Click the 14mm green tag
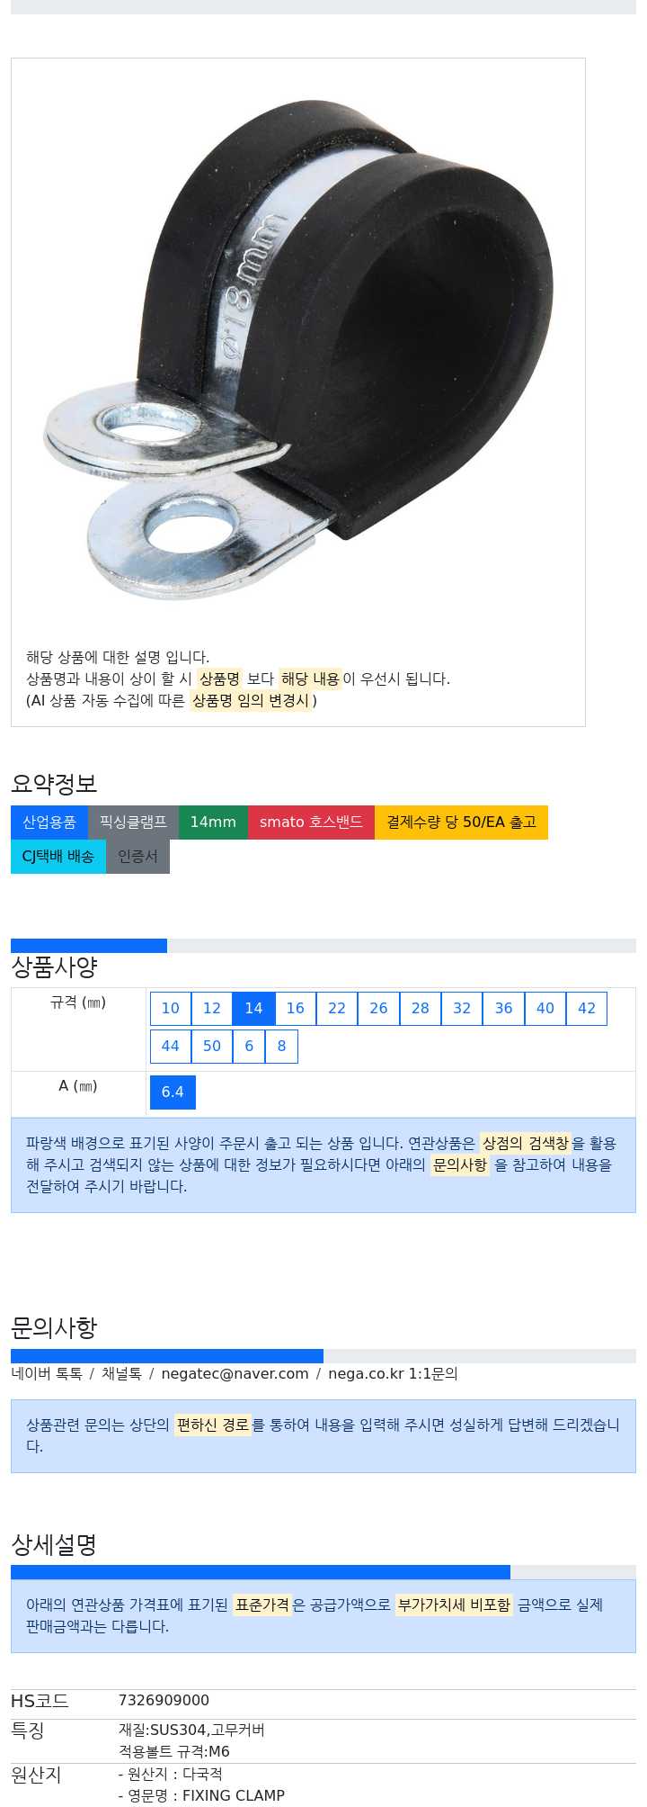Image resolution: width=647 pixels, height=1807 pixels. (x=213, y=823)
